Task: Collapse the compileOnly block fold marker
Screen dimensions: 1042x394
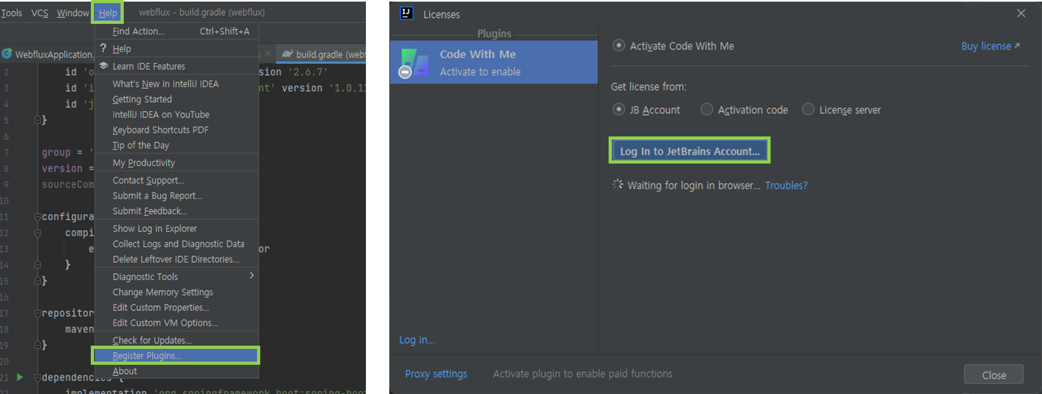Action: pos(38,233)
